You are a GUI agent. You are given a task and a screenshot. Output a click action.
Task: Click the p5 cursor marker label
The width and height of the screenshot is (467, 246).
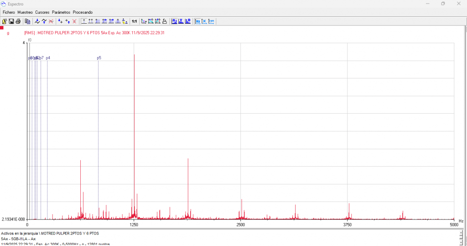[99, 58]
